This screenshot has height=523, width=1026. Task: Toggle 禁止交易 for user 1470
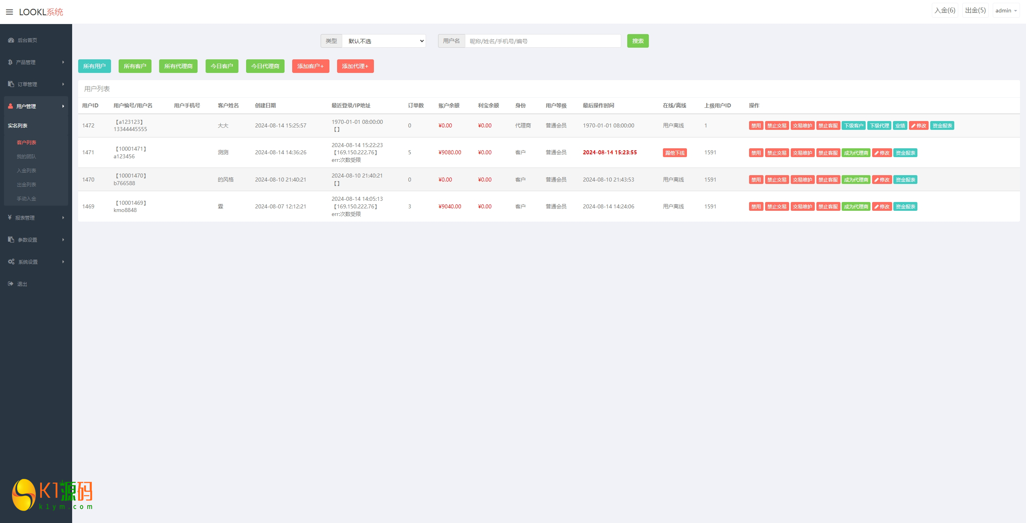point(776,180)
